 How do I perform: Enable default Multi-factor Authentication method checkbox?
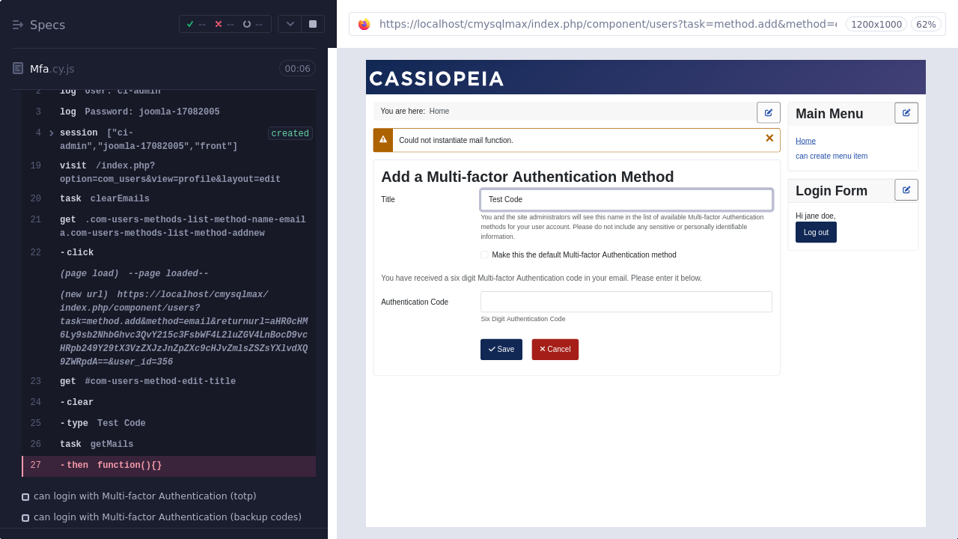(484, 255)
